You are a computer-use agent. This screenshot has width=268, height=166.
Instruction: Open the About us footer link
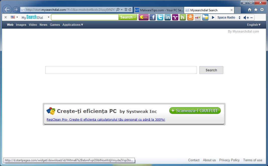[209, 160]
